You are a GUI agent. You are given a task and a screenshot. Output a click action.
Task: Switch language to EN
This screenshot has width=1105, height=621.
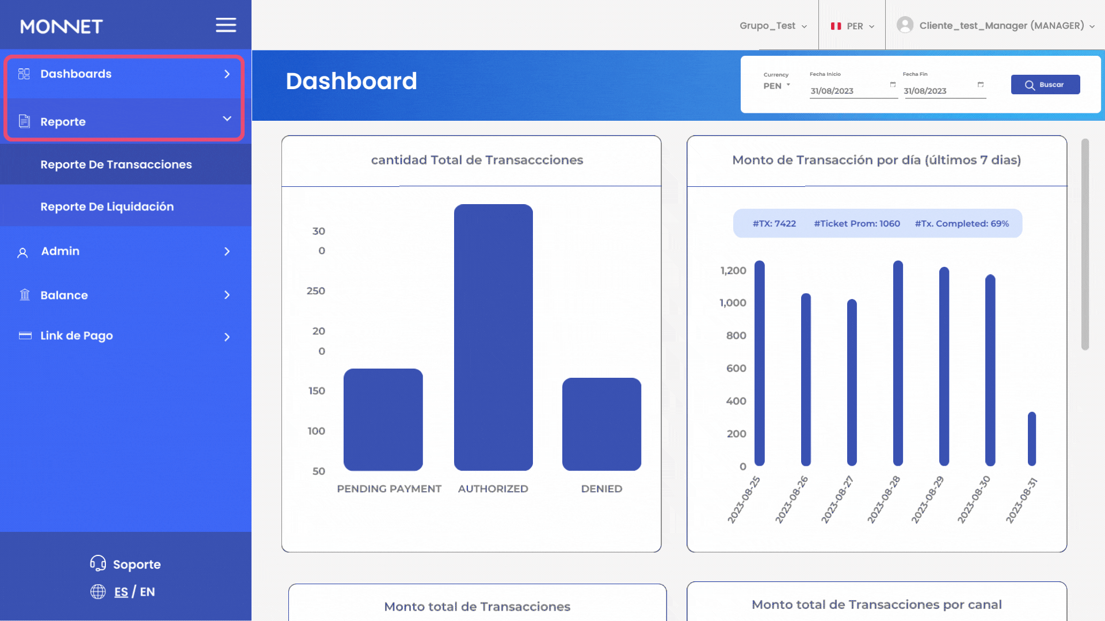point(147,592)
